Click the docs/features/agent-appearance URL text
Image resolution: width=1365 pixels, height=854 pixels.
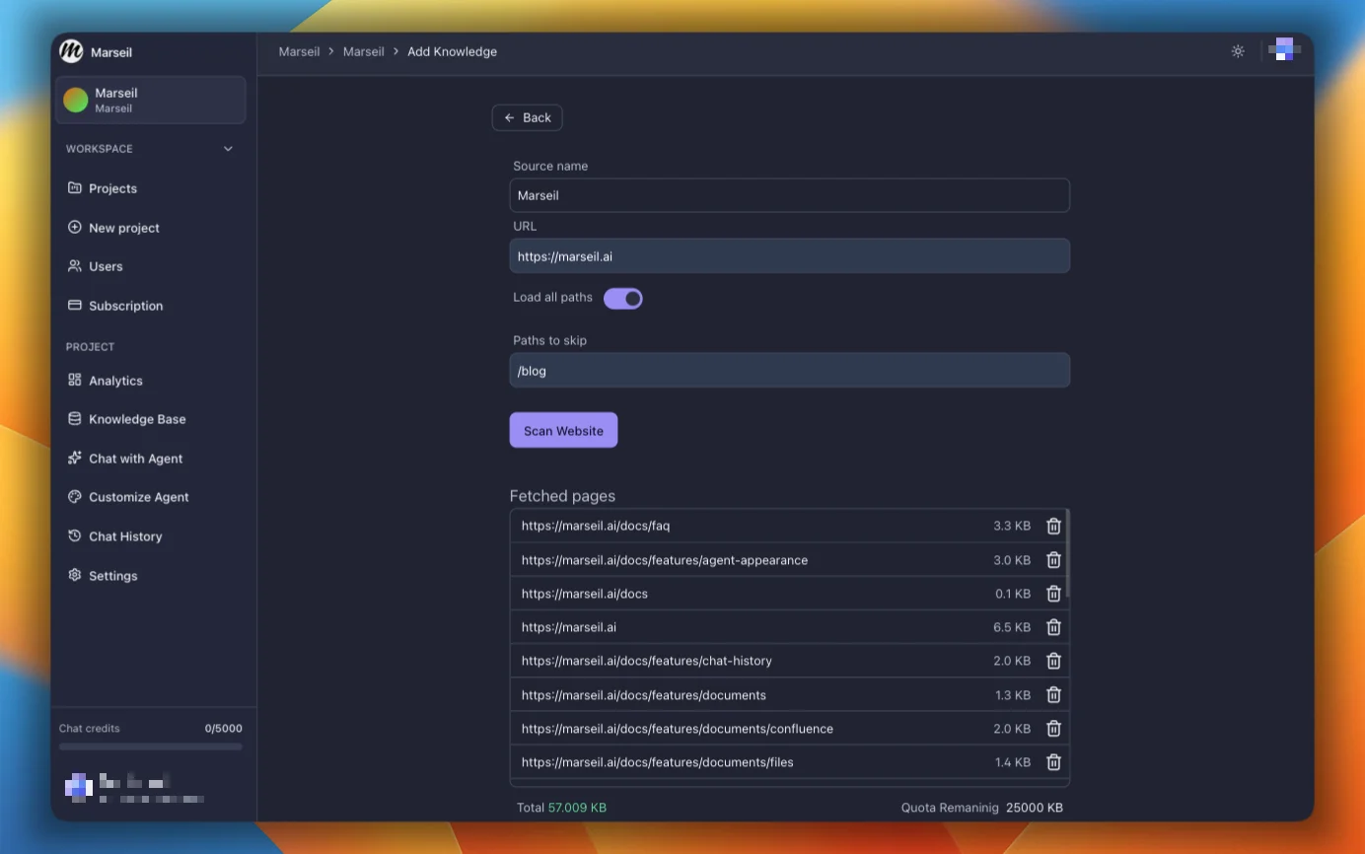click(x=665, y=560)
